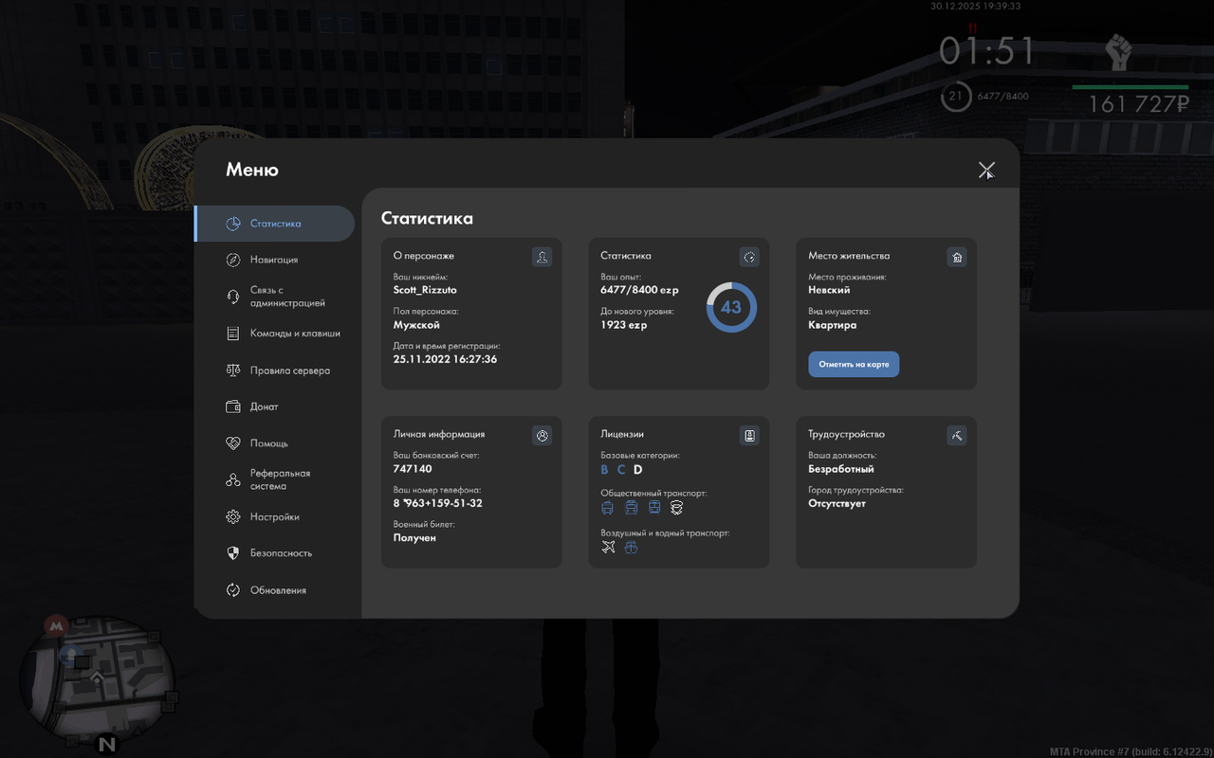This screenshot has height=758, width=1214.
Task: Click the red metro M icon on minimap
Action: point(57,626)
